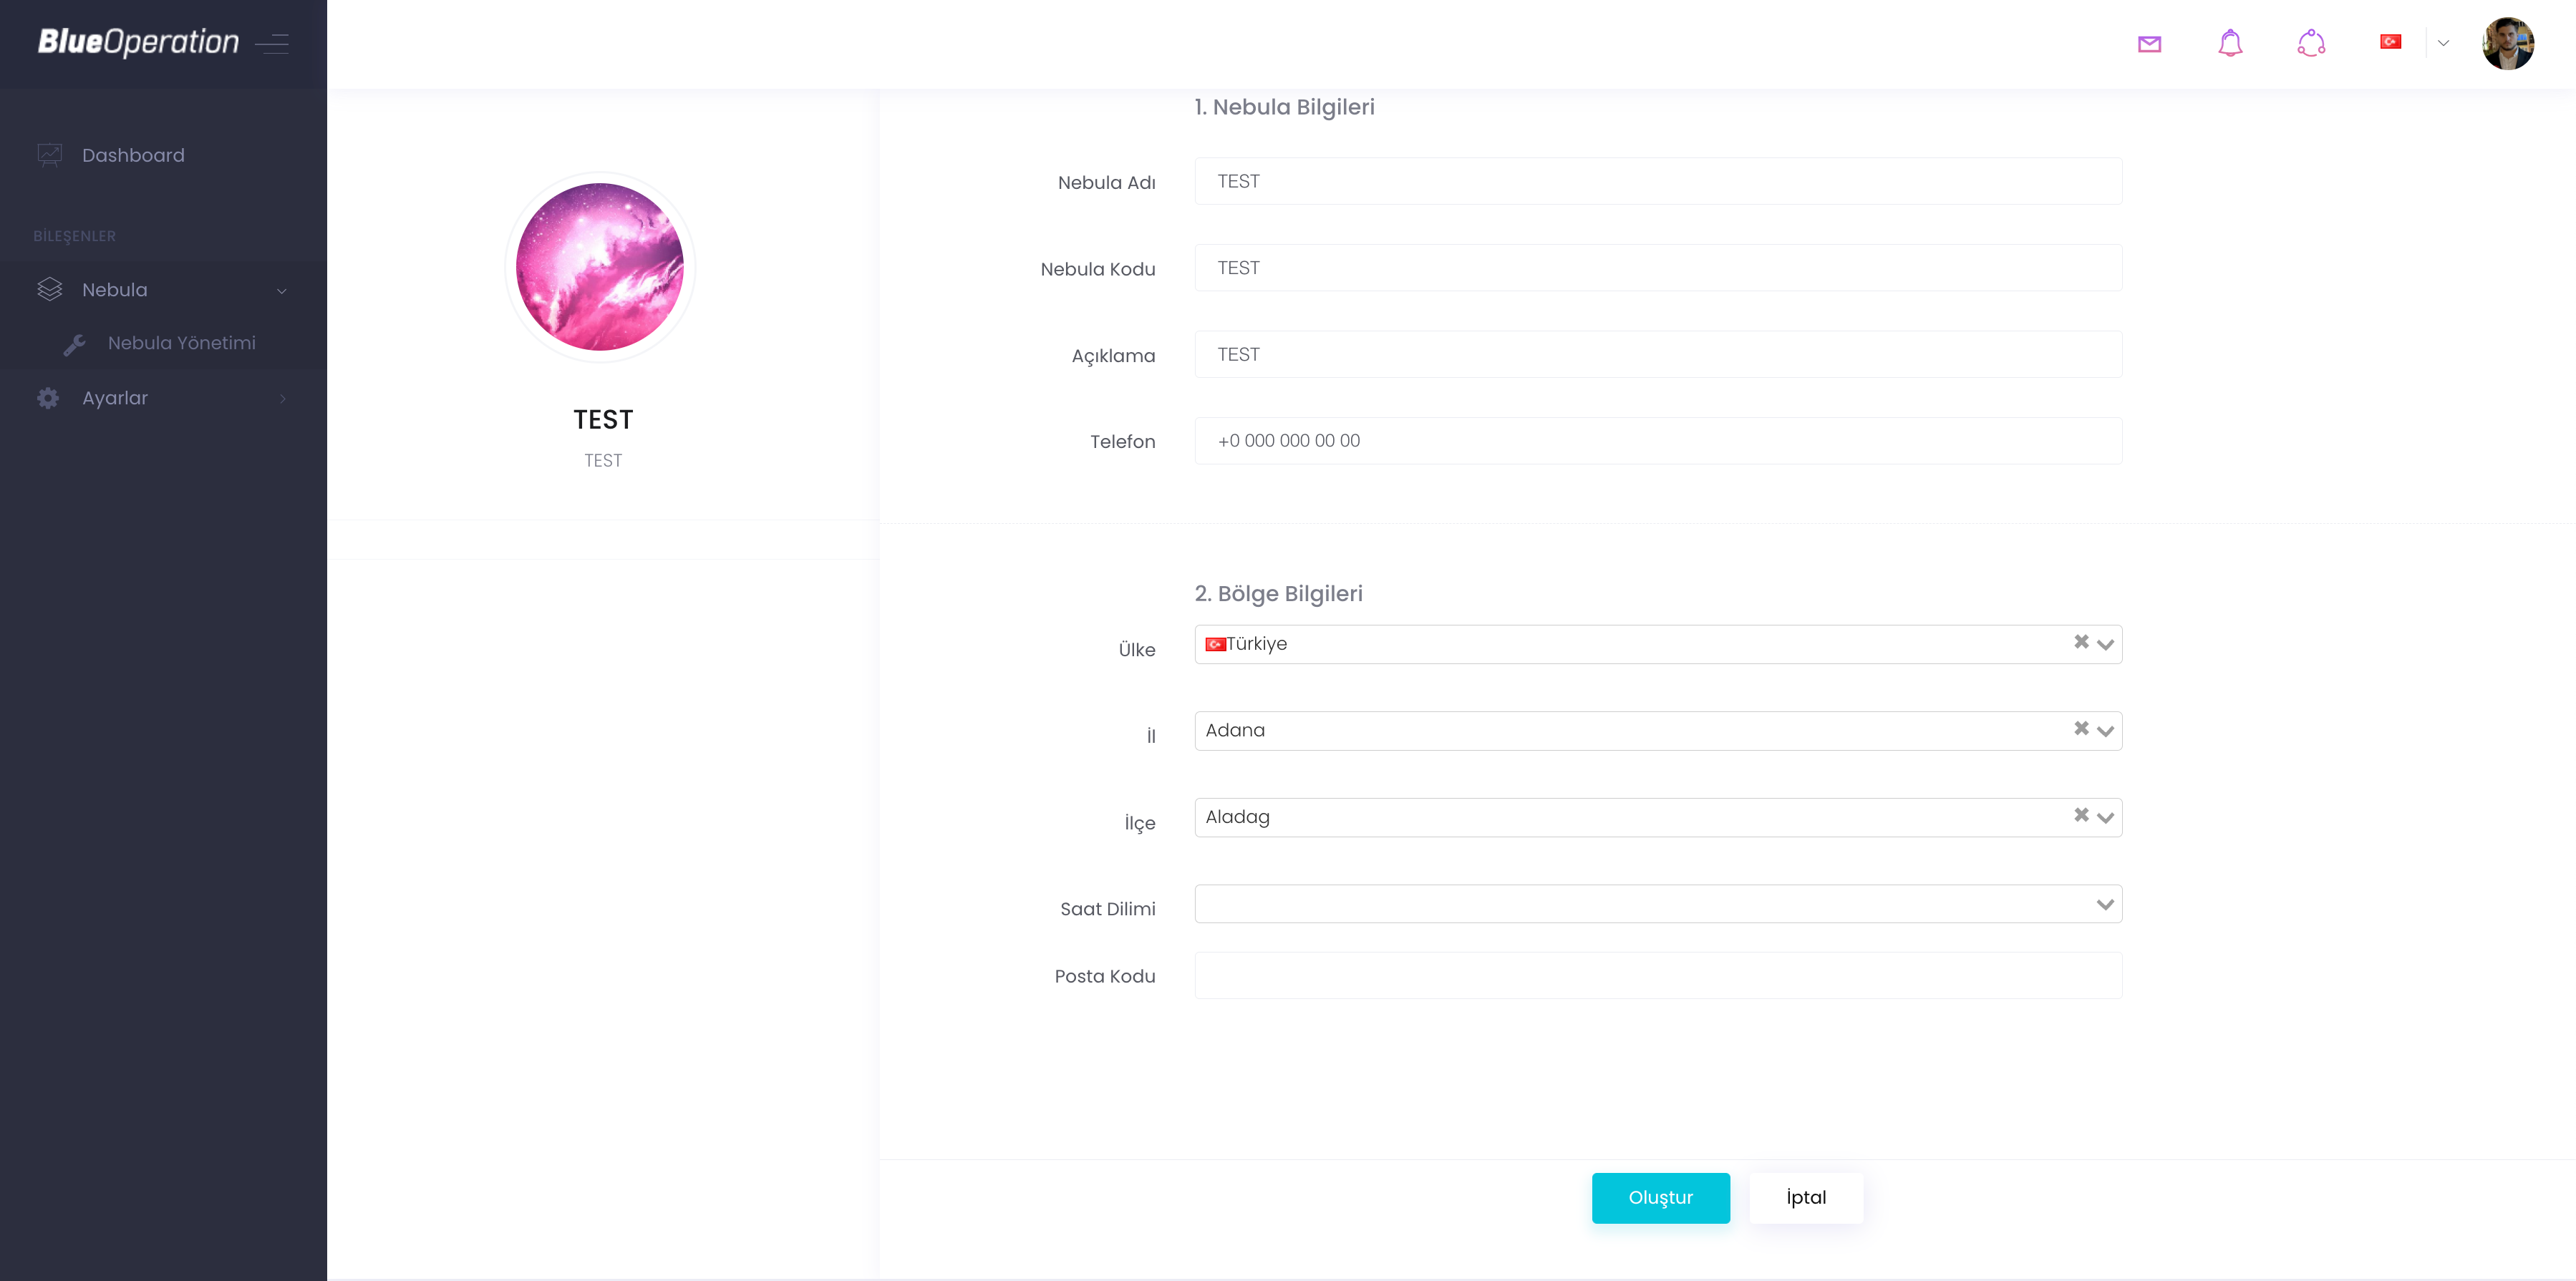The image size is (2576, 1281).
Task: Click the Oluştur button
Action: [1660, 1197]
